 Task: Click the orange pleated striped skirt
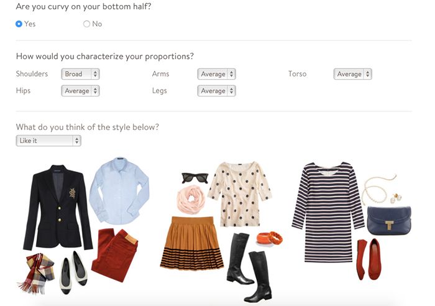[x=192, y=243]
